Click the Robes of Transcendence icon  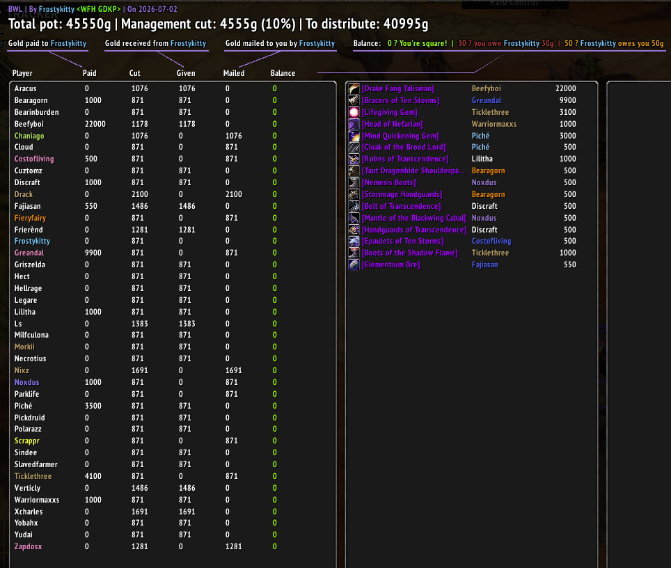354,159
